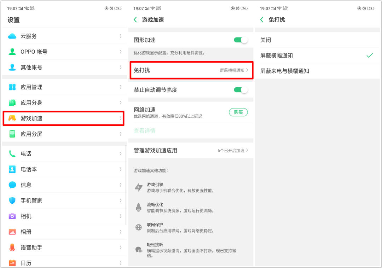This screenshot has height=268, width=382.
Task: Click the 联网保护 globe icon
Action: point(139,228)
